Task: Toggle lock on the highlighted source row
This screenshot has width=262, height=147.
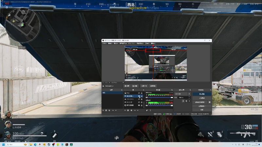Action: (x=142, y=96)
